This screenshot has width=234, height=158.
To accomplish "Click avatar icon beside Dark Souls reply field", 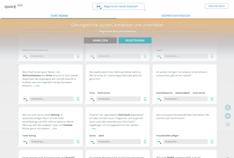I will (92, 142).
